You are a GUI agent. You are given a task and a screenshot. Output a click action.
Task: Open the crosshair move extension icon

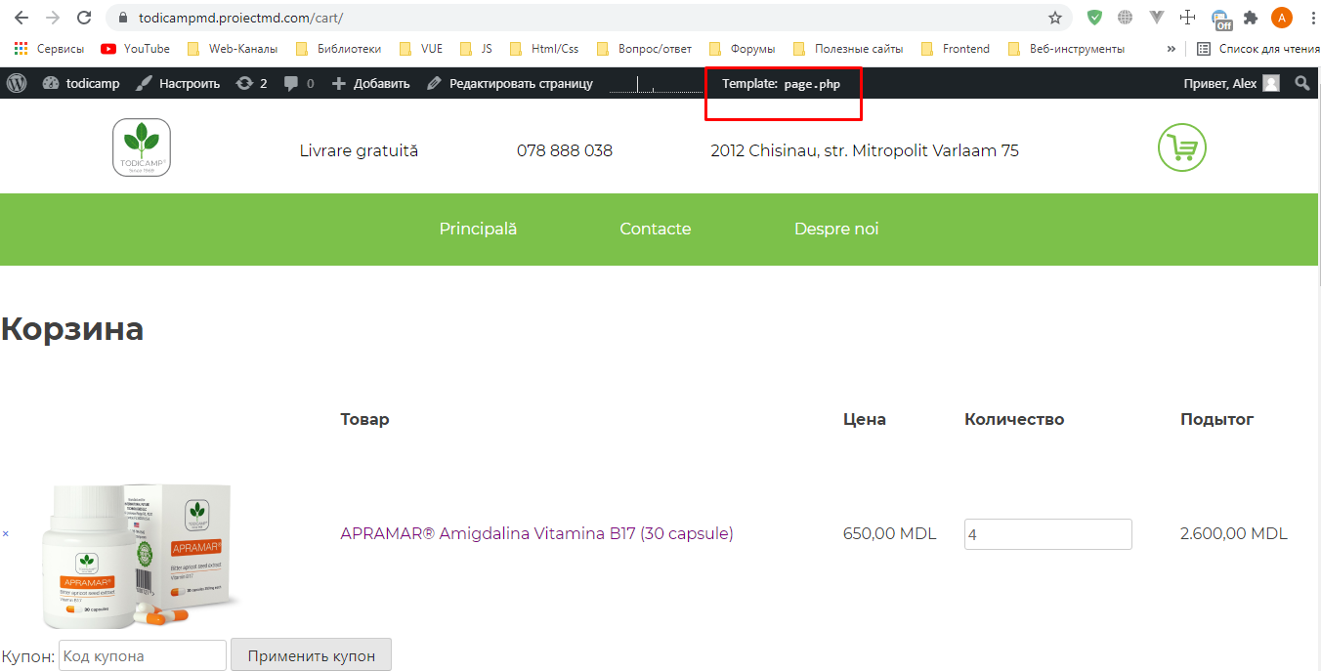pyautogui.click(x=1188, y=18)
